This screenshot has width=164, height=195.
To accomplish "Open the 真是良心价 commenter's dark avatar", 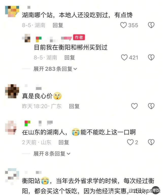I will coord(12,91).
